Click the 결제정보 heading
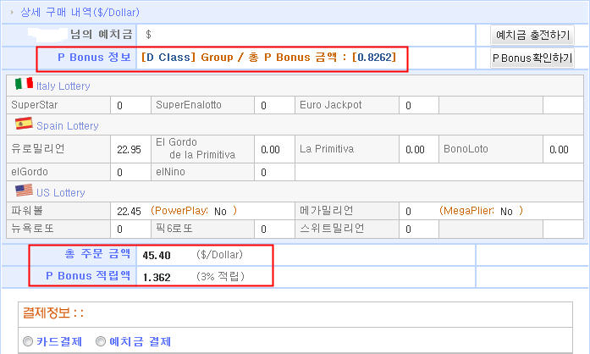 (x=53, y=313)
